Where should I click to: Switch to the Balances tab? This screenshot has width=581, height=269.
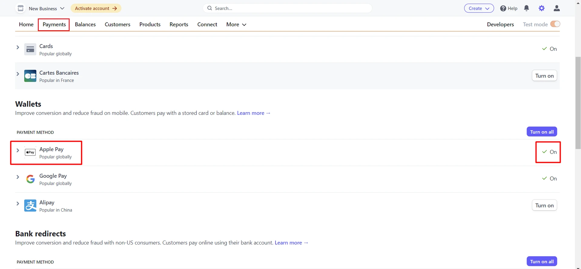coord(85,24)
